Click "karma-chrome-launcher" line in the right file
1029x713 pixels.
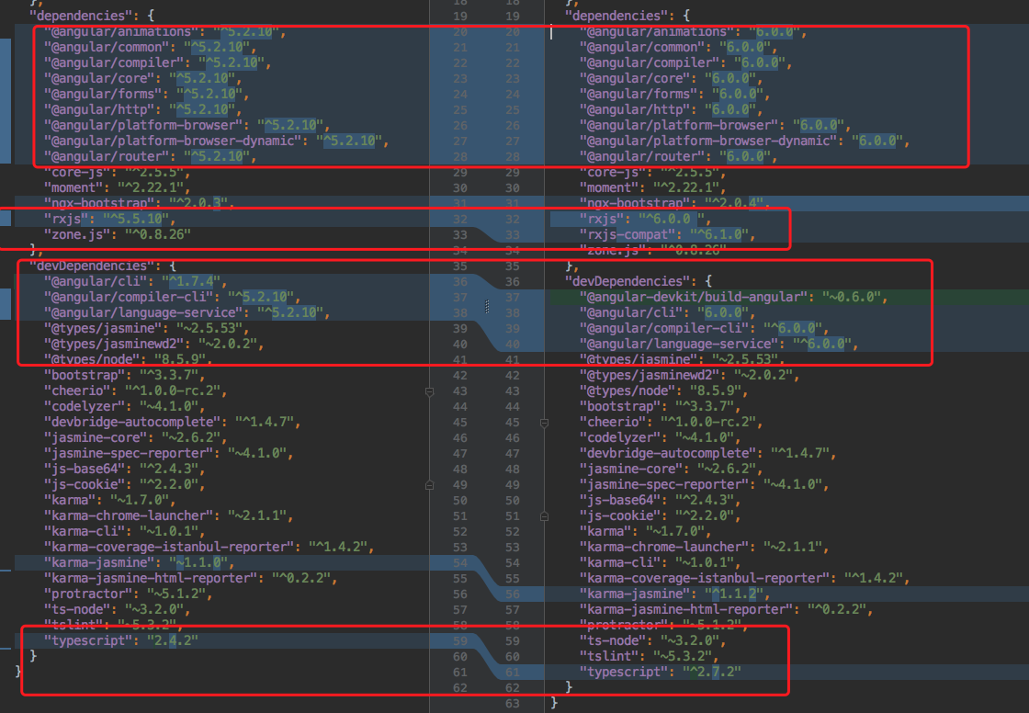pyautogui.click(x=704, y=547)
